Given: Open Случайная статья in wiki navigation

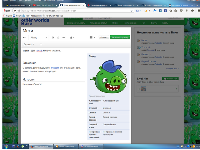Looking at the screenshot, I should pos(98,23).
